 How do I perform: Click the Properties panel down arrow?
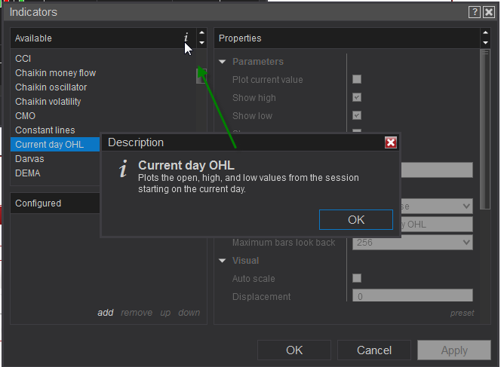tap(485, 43)
